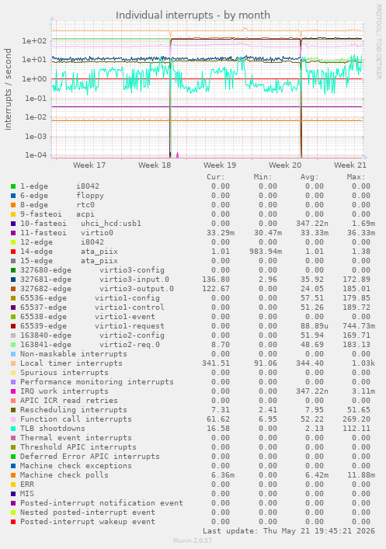The width and height of the screenshot is (386, 549).
Task: Click the virtio2-req.0 light green swatch
Action: (x=13, y=345)
